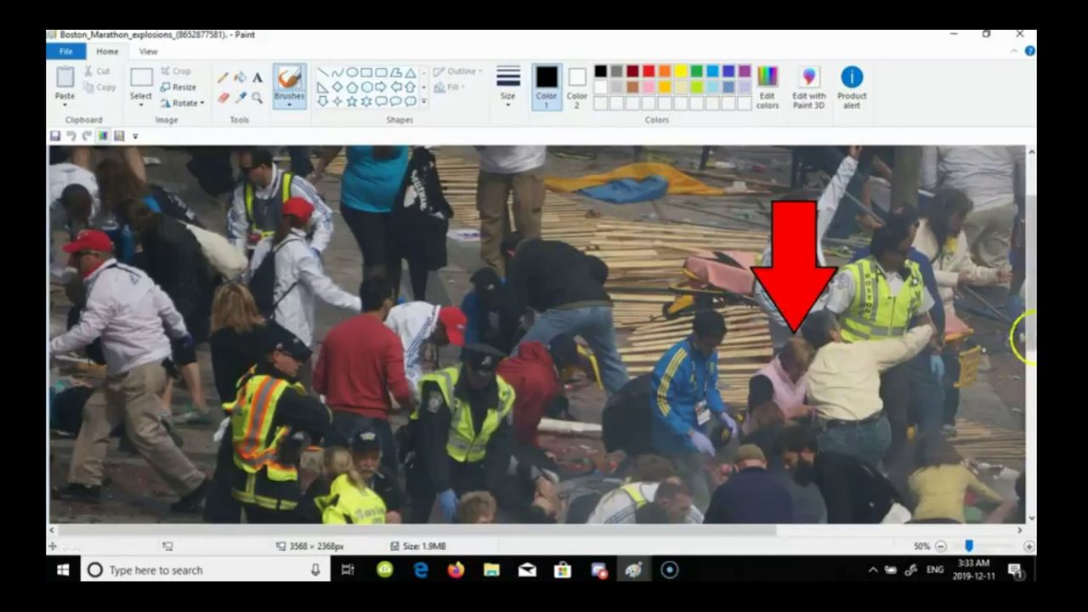Pick the Fill with color bucket tool
The width and height of the screenshot is (1088, 612).
tap(240, 77)
